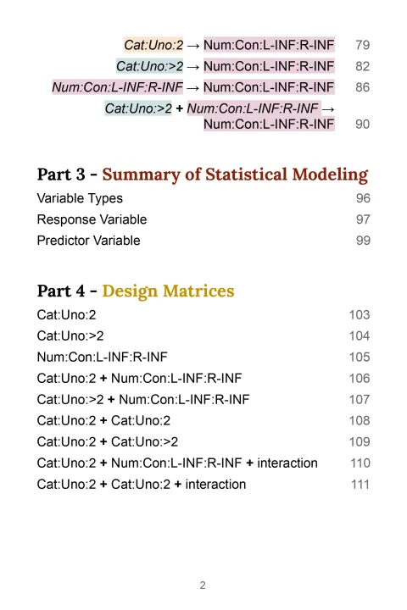Click the orange-highlighted 'Cat:Uno:2' entry for page 79
This screenshot has height=610, width=407.
tap(153, 45)
